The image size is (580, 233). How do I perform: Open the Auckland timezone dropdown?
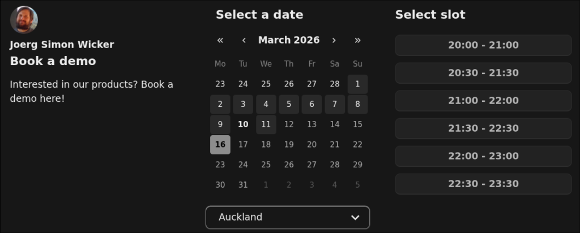pos(287,217)
